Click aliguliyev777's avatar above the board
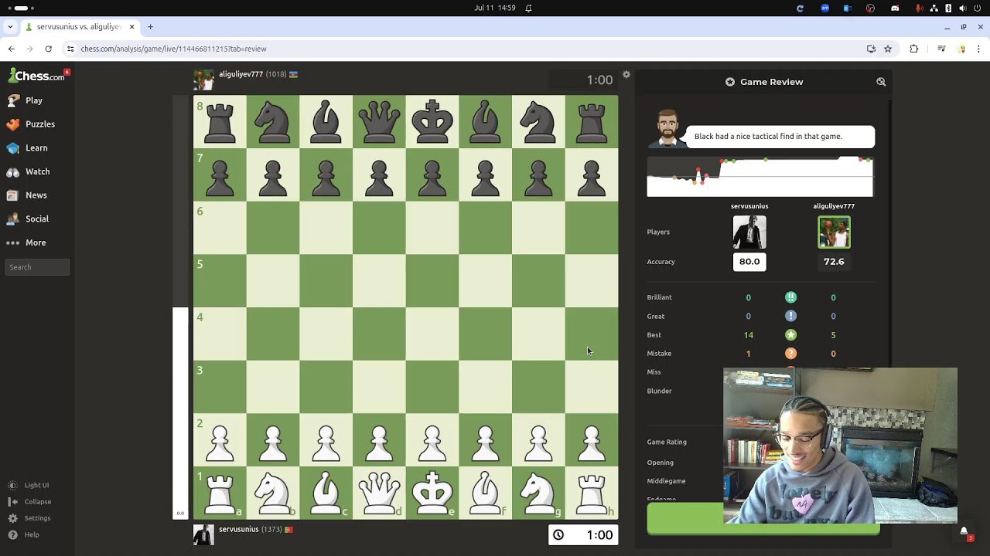The width and height of the screenshot is (990, 556). [203, 80]
